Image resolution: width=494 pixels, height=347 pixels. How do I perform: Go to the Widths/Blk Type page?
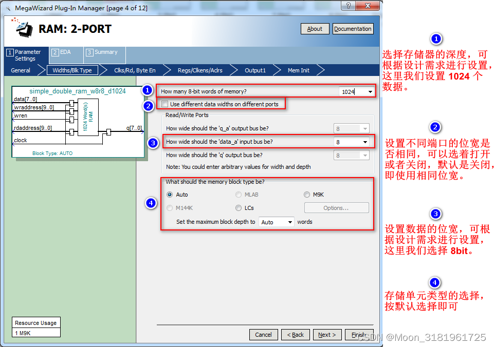point(72,70)
